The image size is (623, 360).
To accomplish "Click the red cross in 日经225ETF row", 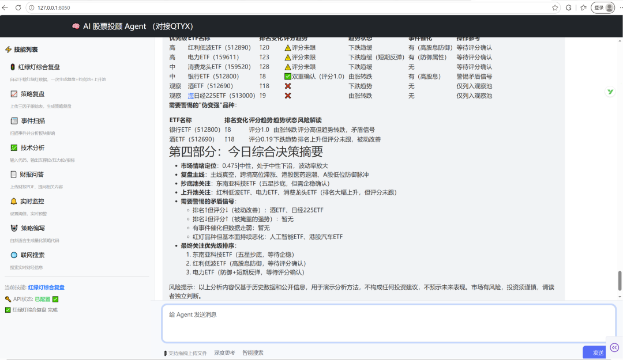I will point(288,96).
